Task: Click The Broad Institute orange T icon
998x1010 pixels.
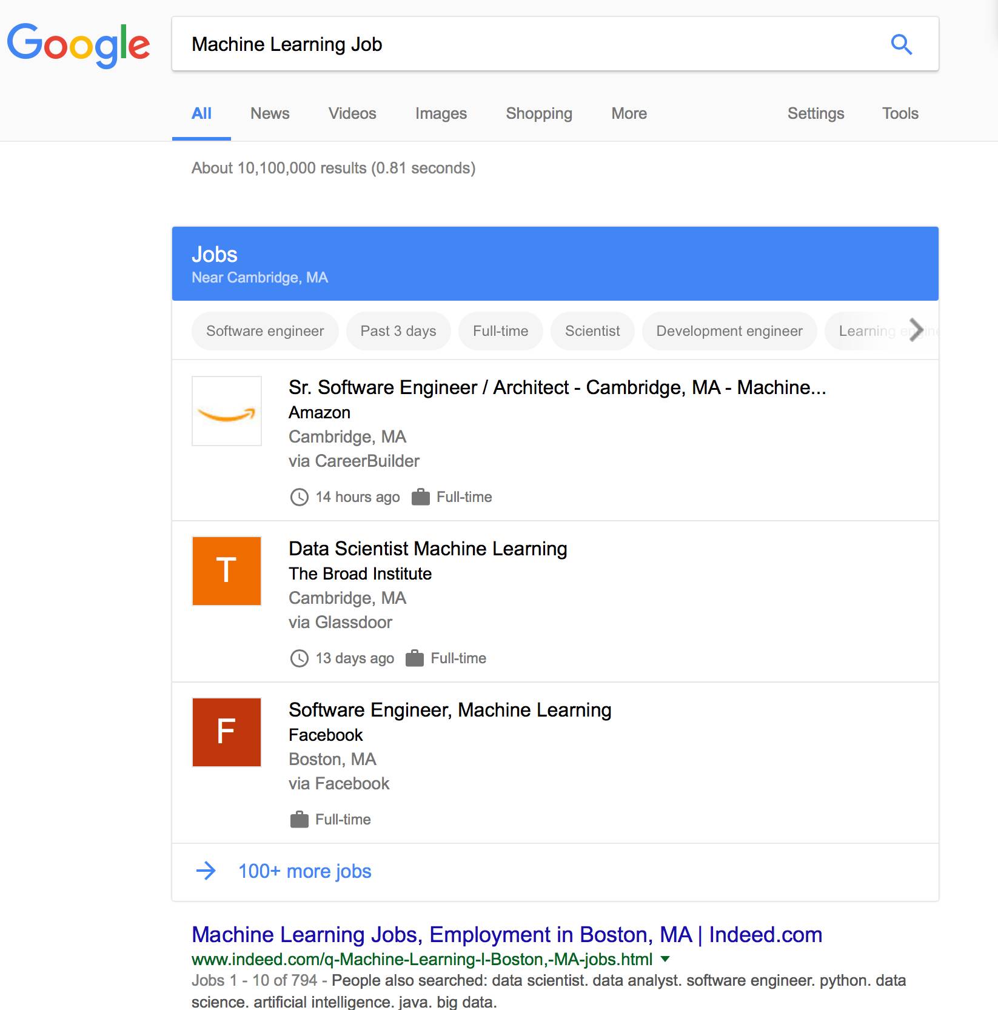Action: (227, 571)
